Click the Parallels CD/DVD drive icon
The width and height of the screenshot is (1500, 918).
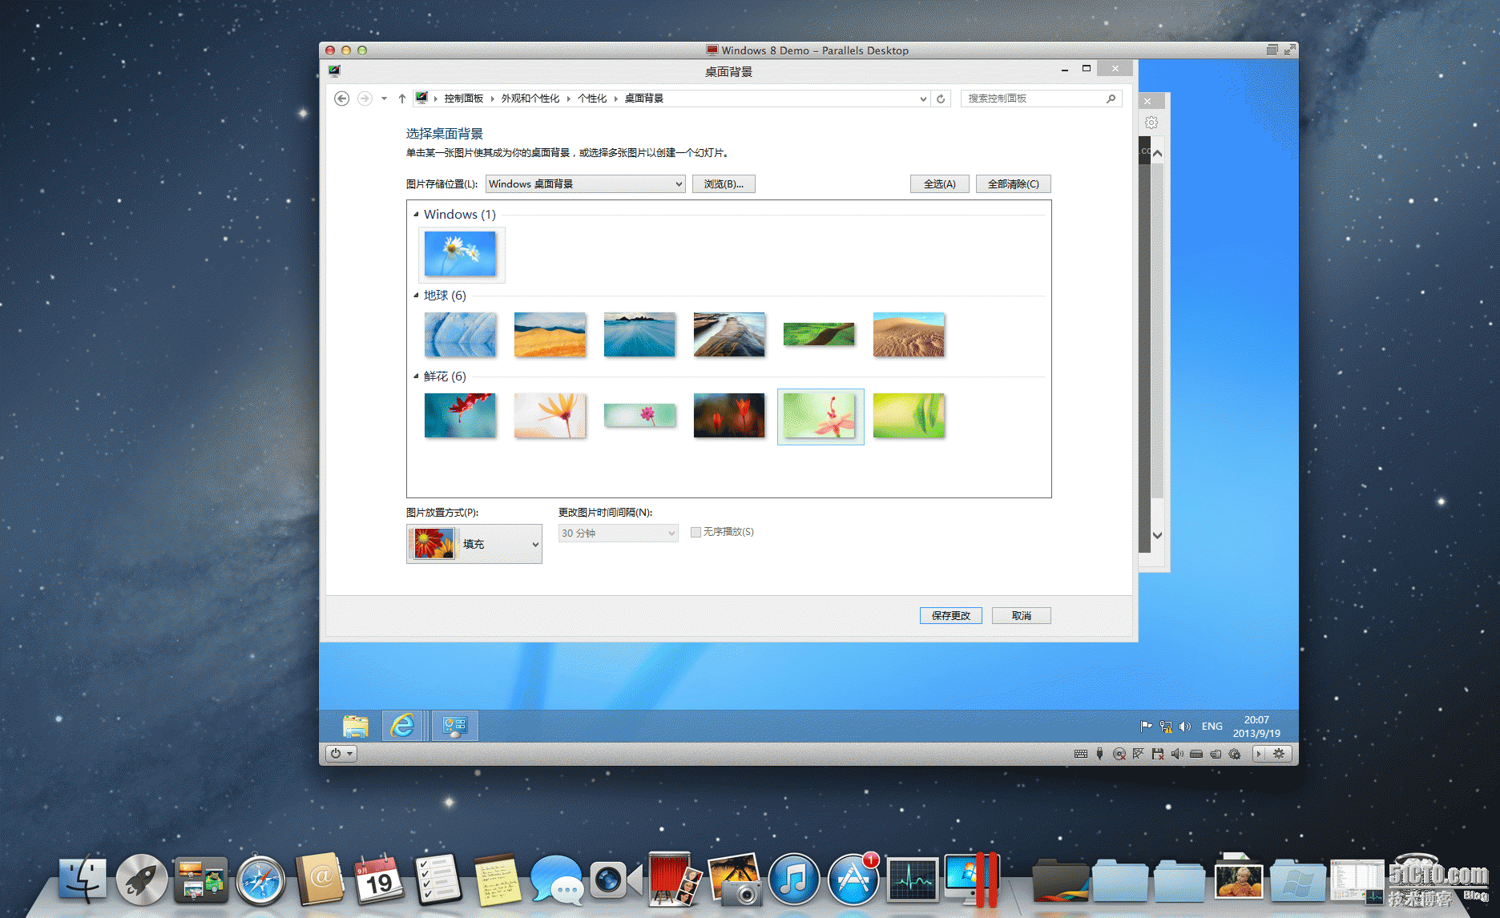1119,754
